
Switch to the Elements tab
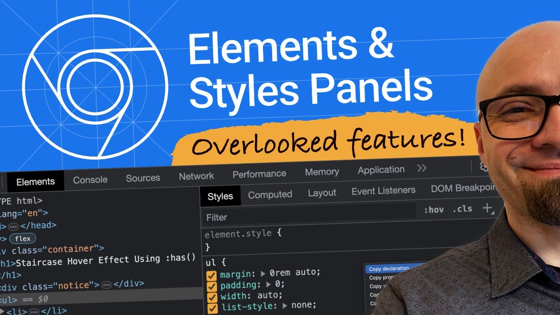[x=35, y=182]
